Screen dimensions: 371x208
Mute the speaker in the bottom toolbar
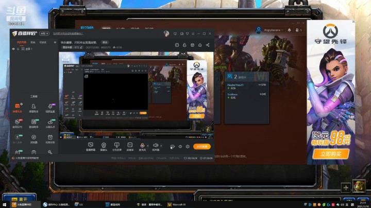[156, 147]
